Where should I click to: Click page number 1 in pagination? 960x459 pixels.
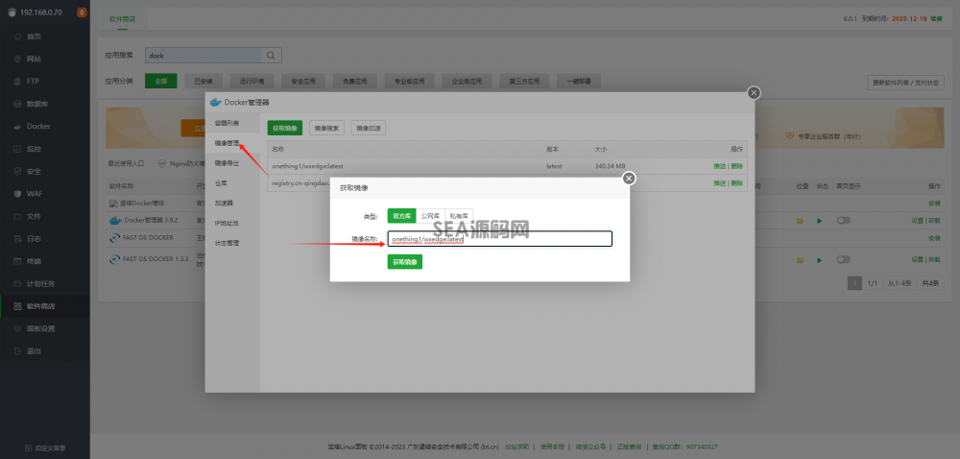[x=854, y=283]
